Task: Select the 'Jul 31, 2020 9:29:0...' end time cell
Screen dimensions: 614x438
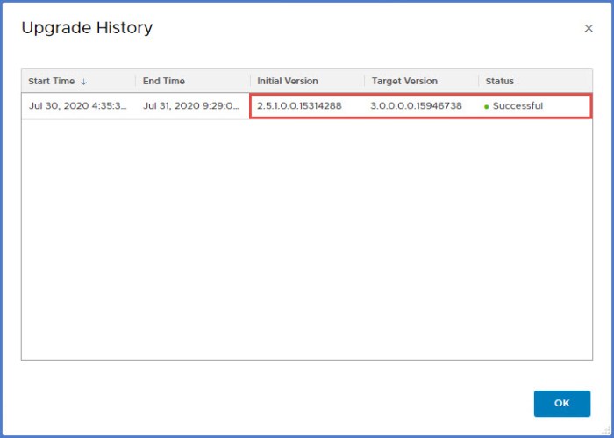Action: [191, 106]
